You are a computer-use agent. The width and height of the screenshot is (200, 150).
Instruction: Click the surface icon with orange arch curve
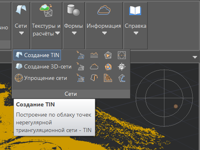coord(94,78)
